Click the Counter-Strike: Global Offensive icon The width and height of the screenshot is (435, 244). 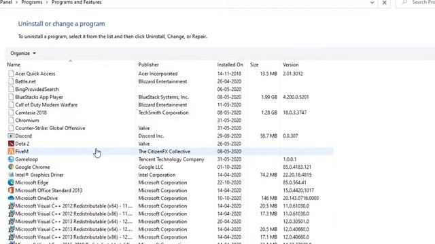(x=11, y=128)
